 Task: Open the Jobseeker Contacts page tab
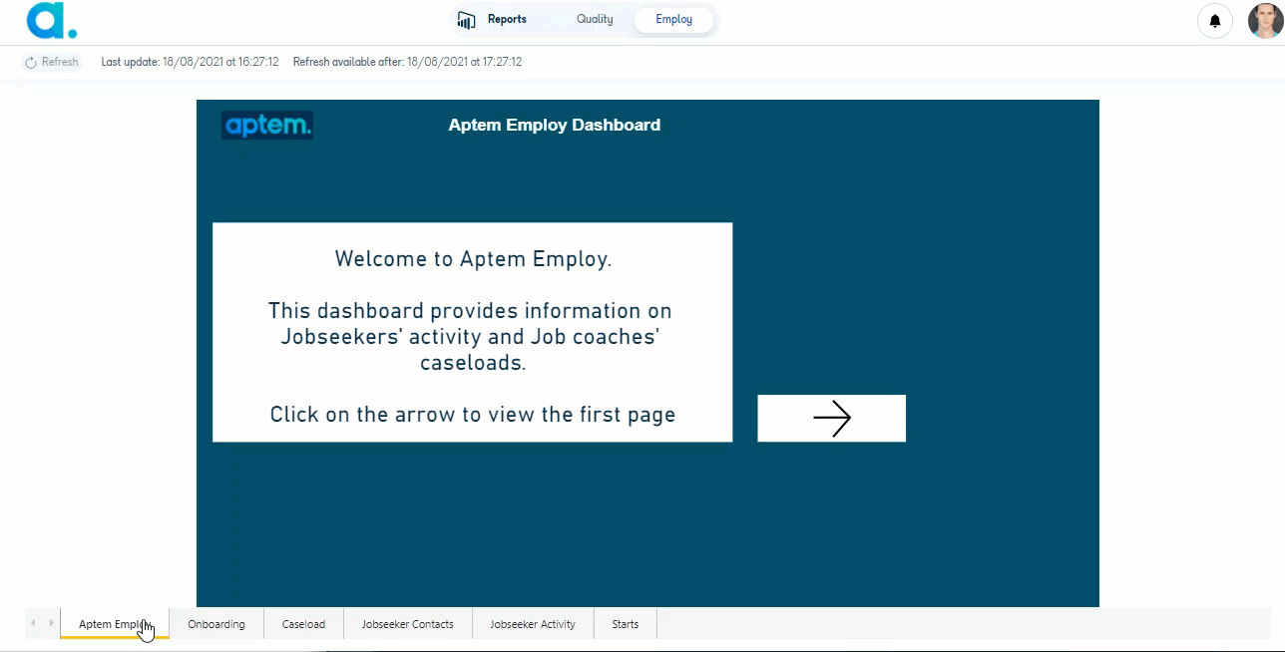tap(408, 624)
